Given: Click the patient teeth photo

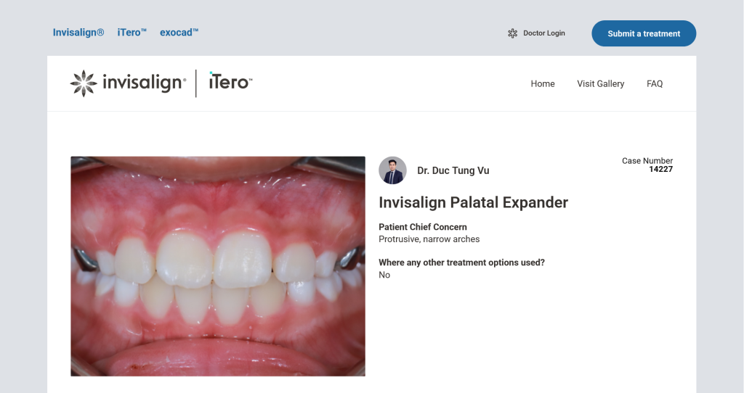Looking at the screenshot, I should click(x=218, y=266).
